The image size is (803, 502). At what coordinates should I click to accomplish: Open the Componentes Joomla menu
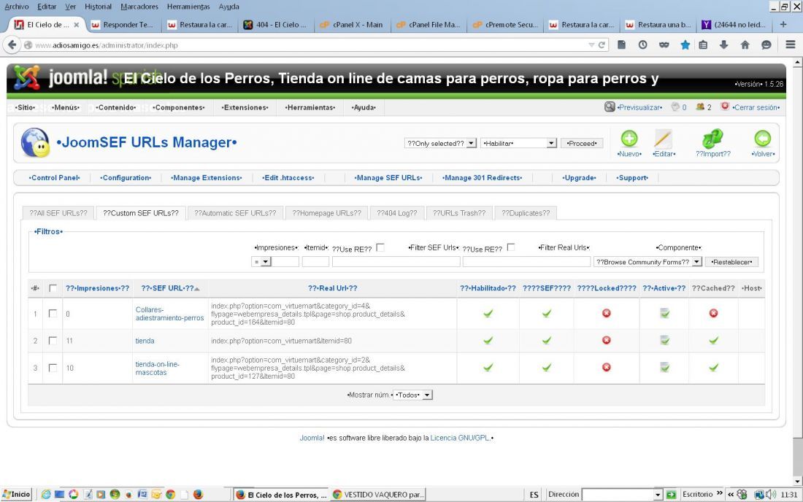point(179,107)
